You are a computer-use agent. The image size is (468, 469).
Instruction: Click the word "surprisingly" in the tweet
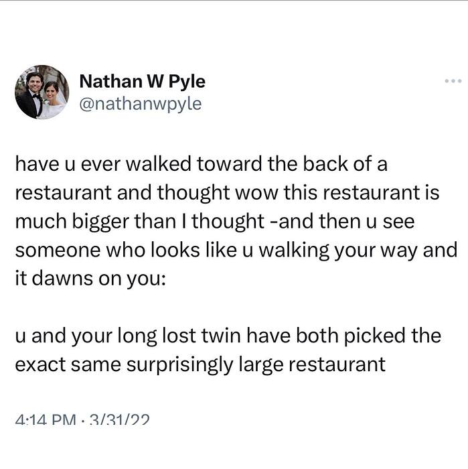212,365
